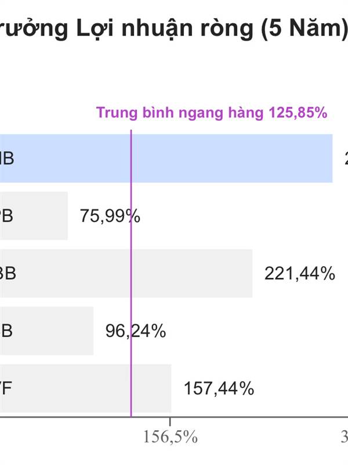
Task: Select the 96,24% value label
Action: [136, 331]
